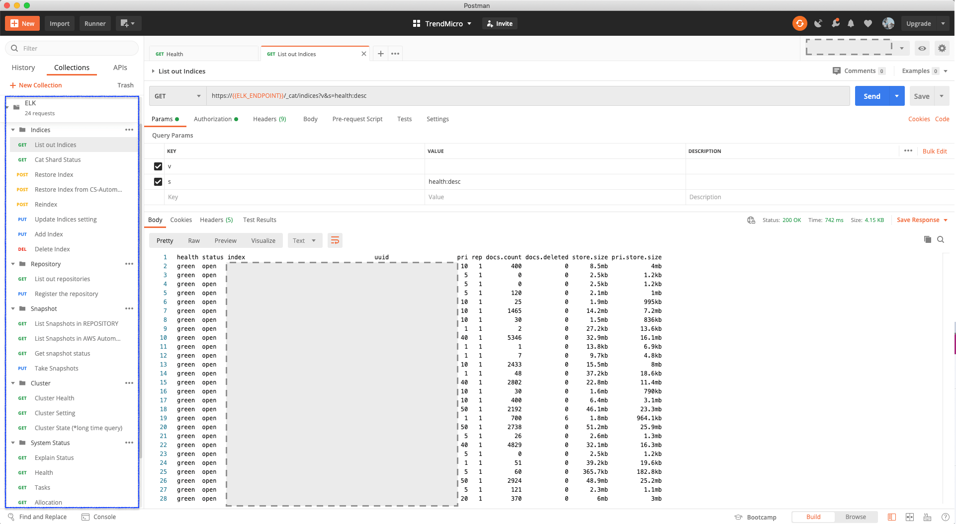Image resolution: width=956 pixels, height=524 pixels.
Task: Open the user avatar menu
Action: point(888,23)
